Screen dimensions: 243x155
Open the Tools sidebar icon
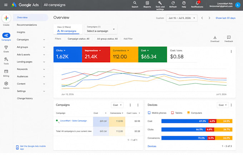(x=6, y=59)
